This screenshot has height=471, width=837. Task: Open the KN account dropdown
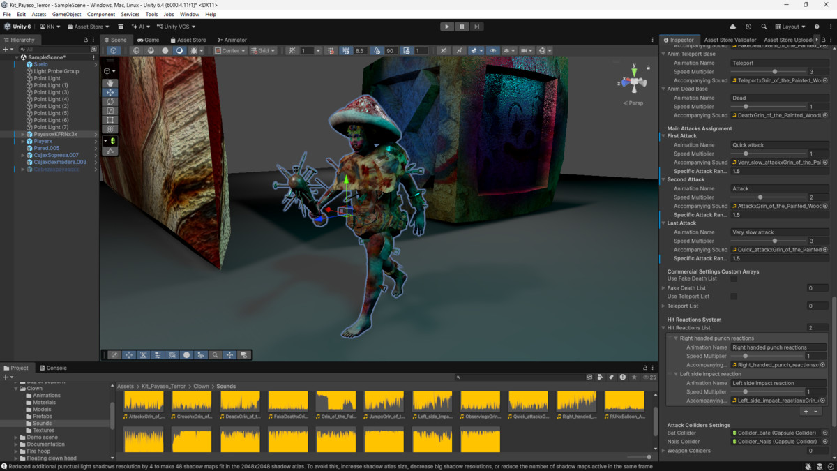pyautogui.click(x=50, y=27)
